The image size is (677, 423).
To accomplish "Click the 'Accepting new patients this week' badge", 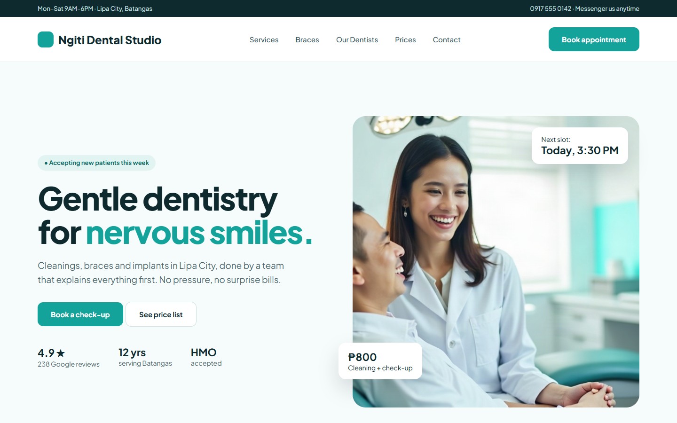I will tap(96, 163).
